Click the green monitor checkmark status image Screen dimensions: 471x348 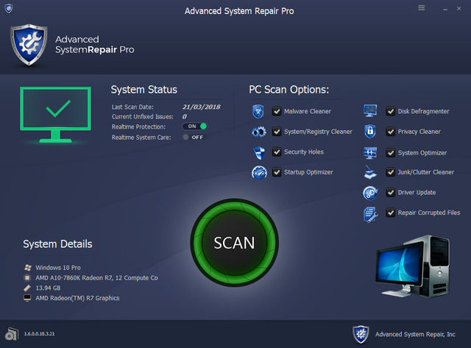coord(55,114)
